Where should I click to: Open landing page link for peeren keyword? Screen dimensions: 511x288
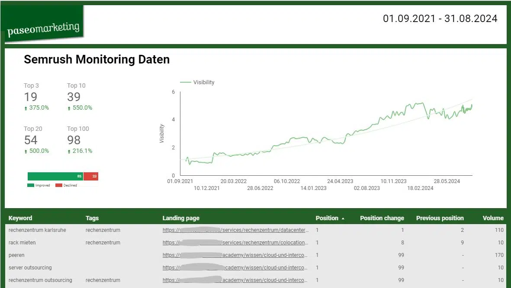tap(236, 255)
